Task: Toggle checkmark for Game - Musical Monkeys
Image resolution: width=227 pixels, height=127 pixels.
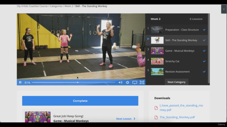Action: point(204,51)
